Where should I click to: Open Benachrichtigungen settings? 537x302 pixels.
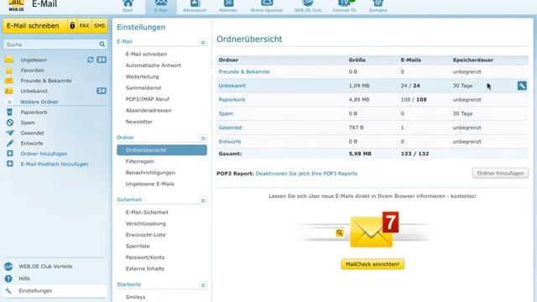tap(150, 173)
